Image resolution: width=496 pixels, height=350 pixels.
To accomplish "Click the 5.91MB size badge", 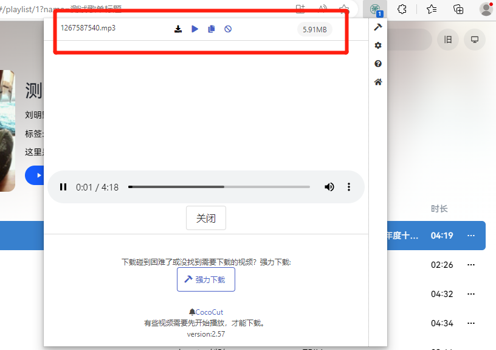I will [315, 29].
